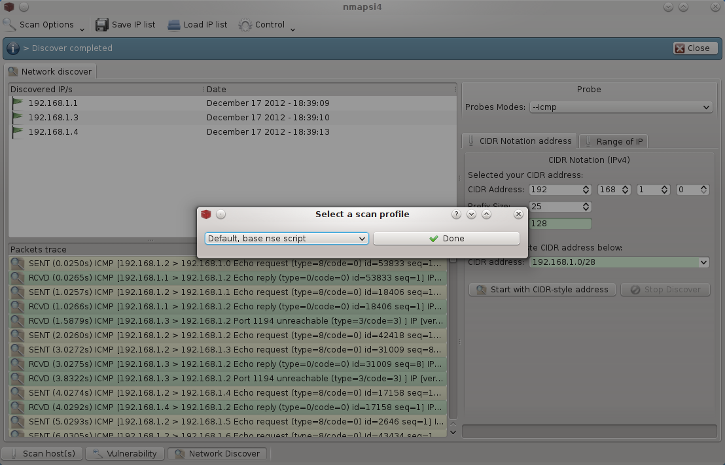Click the Load IP list icon
The height and width of the screenshot is (465, 725).
173,25
